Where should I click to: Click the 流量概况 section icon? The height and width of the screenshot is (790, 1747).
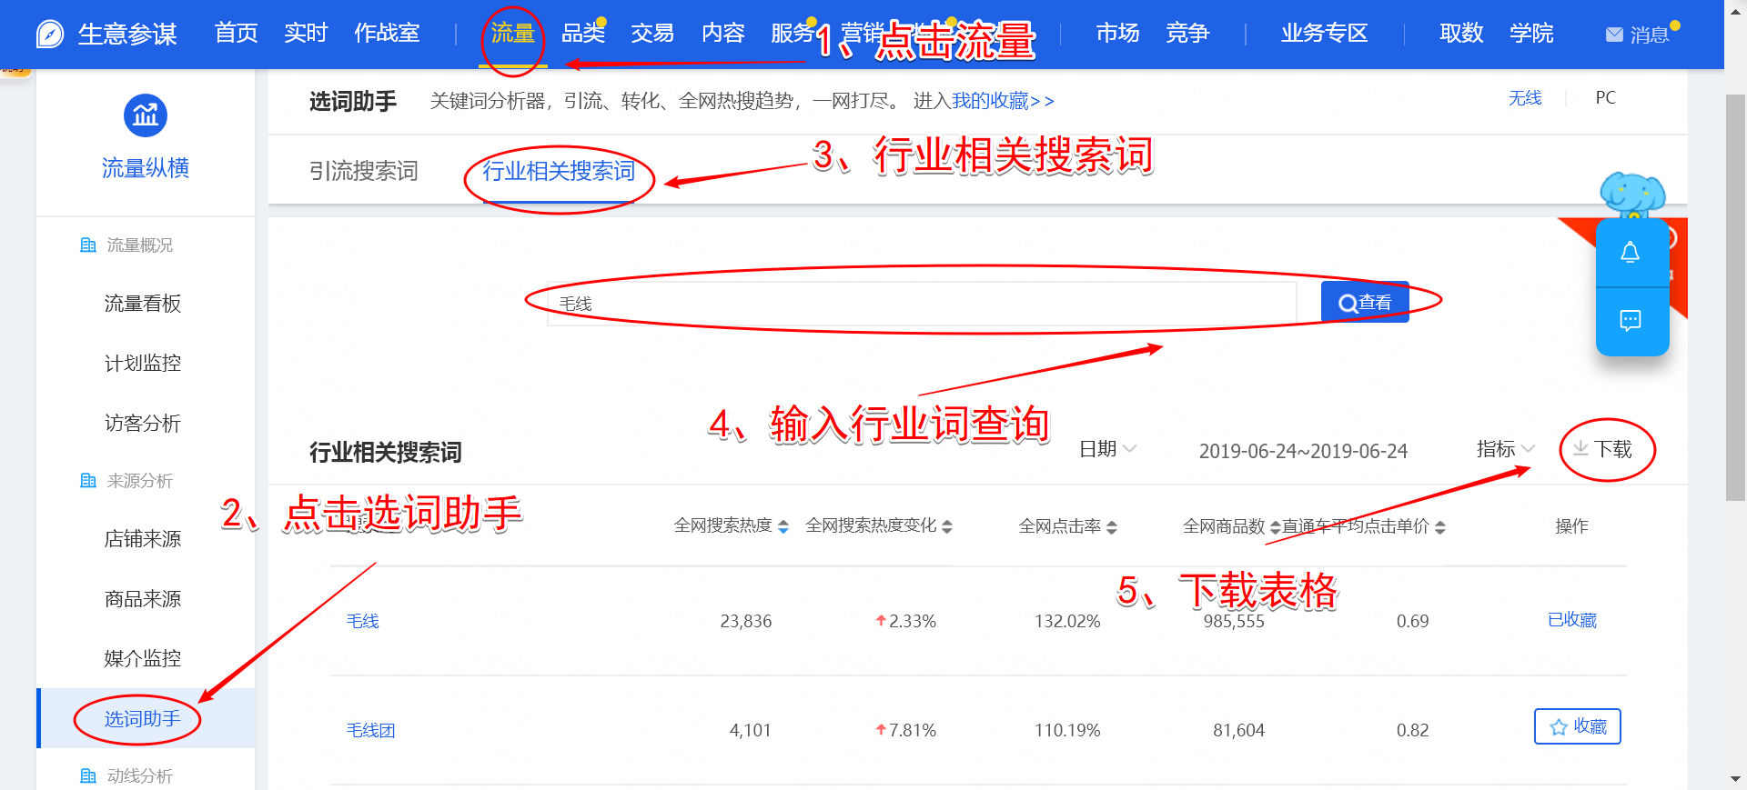88,245
